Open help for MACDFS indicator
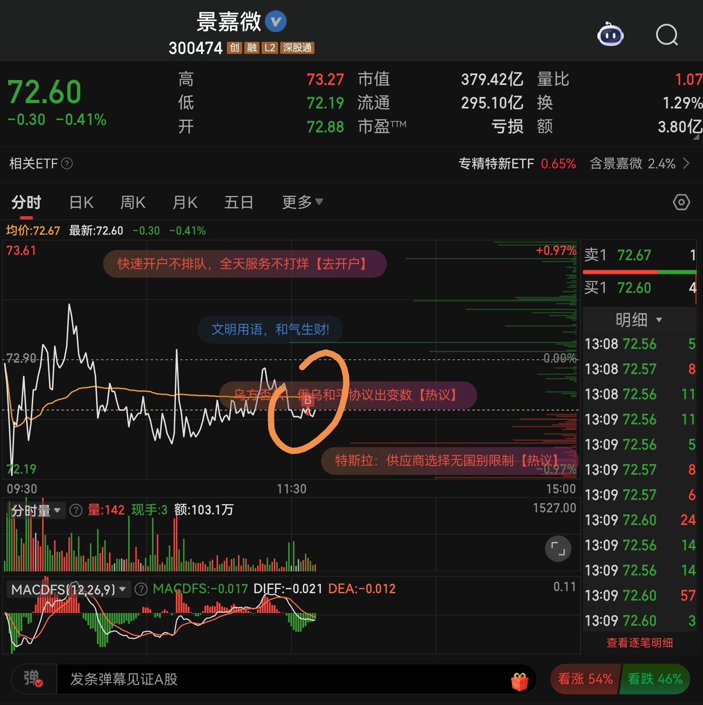The width and height of the screenshot is (703, 705). tap(141, 589)
